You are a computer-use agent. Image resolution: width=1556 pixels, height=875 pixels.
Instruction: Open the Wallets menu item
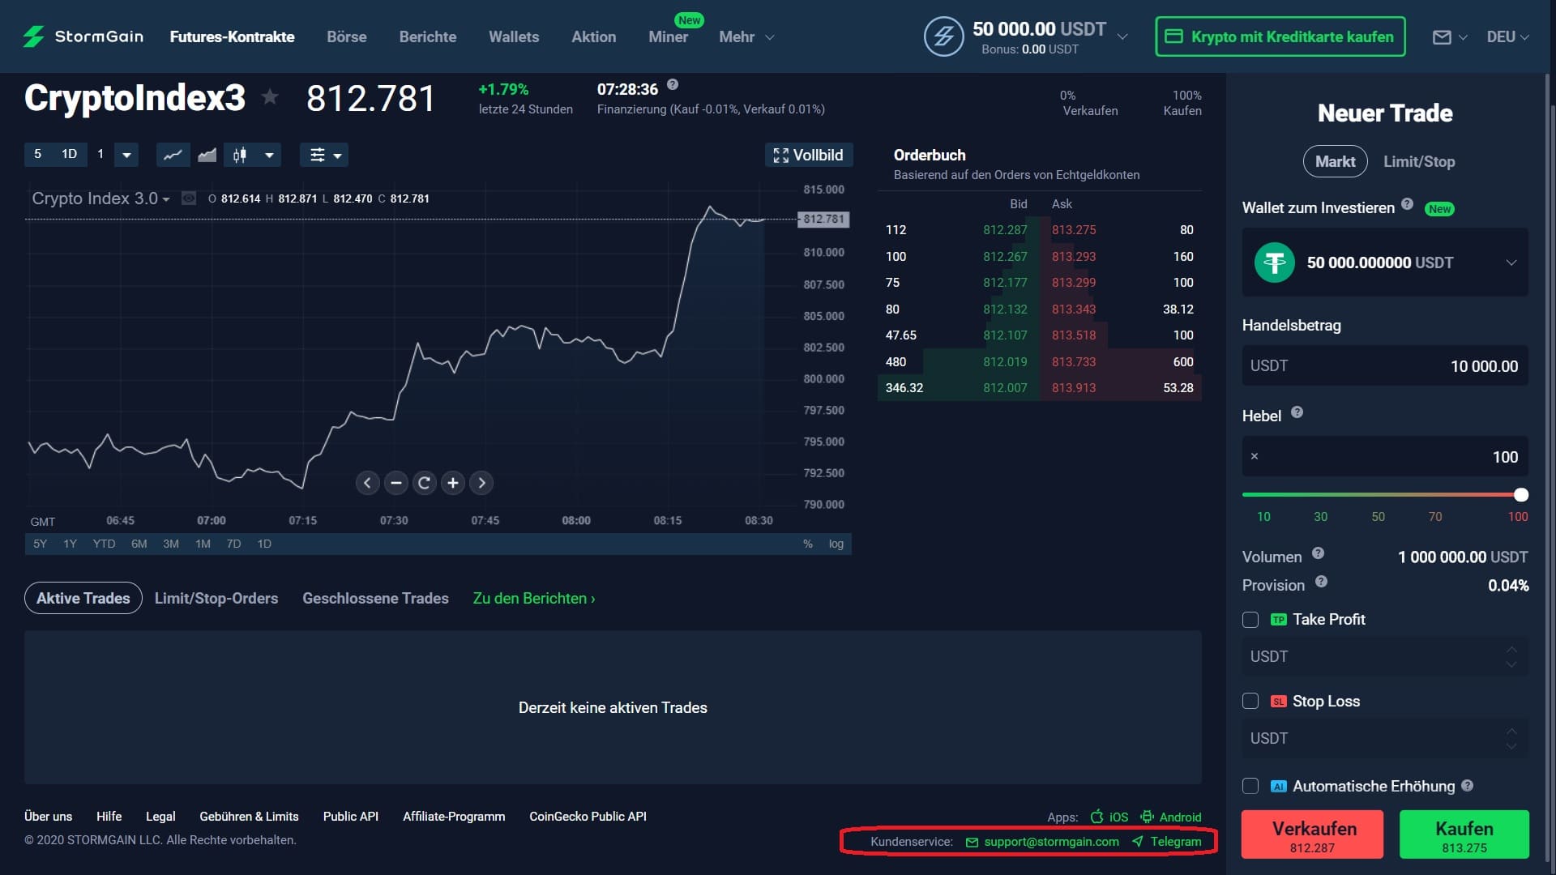click(513, 37)
